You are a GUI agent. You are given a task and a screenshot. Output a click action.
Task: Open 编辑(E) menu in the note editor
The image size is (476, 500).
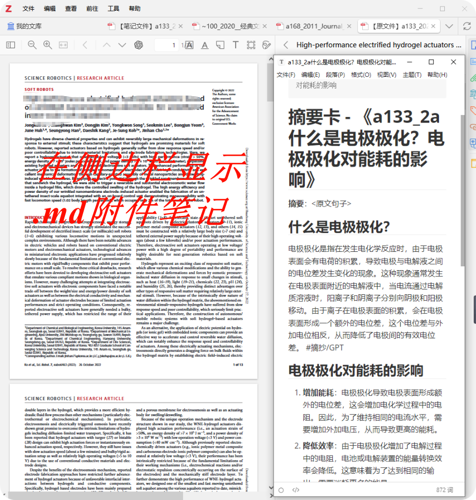(x=310, y=75)
